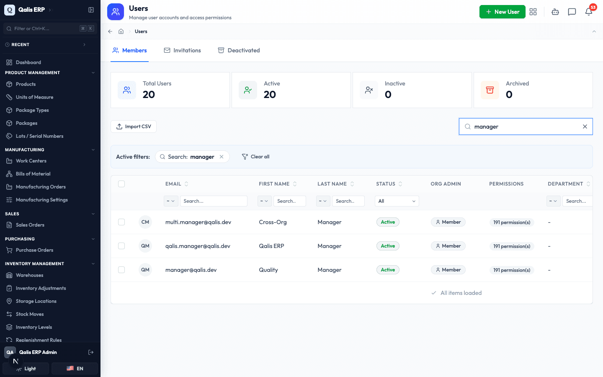The width and height of the screenshot is (603, 377).
Task: Open the Deactivated tab
Action: tap(239, 50)
